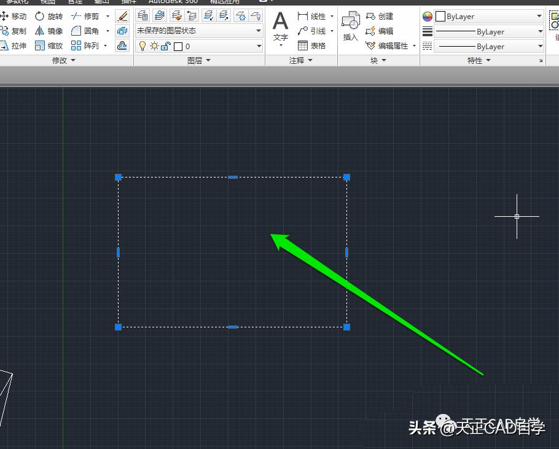Click the Make Object's Layer Current icon
This screenshot has width=559, height=449.
[x=160, y=16]
